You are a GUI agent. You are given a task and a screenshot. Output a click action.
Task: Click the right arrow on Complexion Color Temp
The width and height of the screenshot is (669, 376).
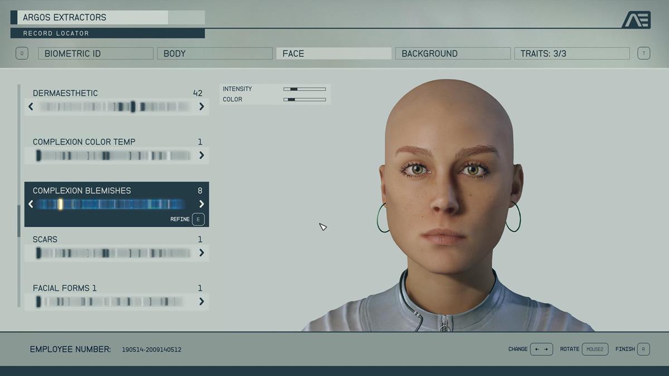202,155
